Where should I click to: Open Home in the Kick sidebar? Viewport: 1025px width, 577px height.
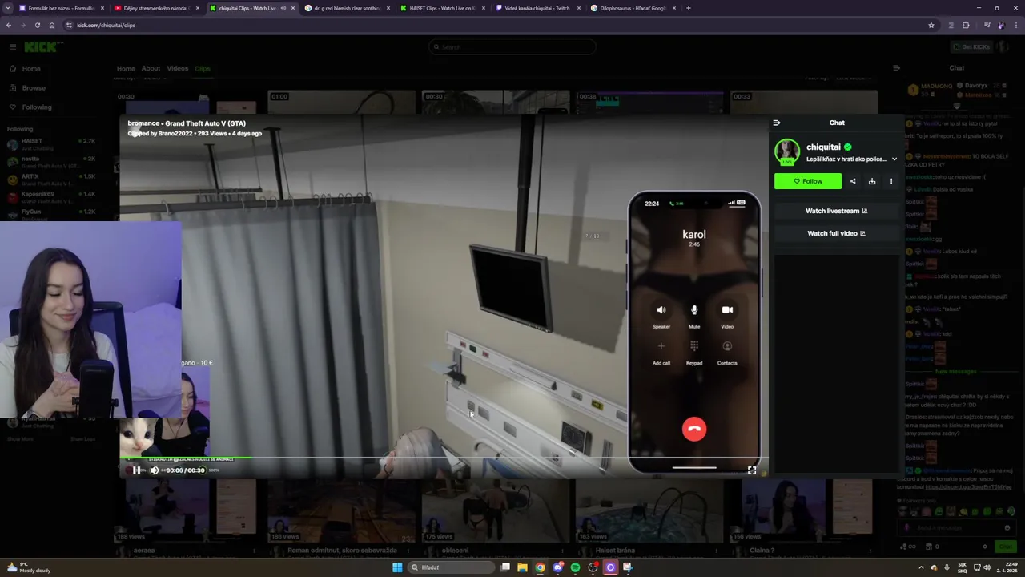pos(31,69)
